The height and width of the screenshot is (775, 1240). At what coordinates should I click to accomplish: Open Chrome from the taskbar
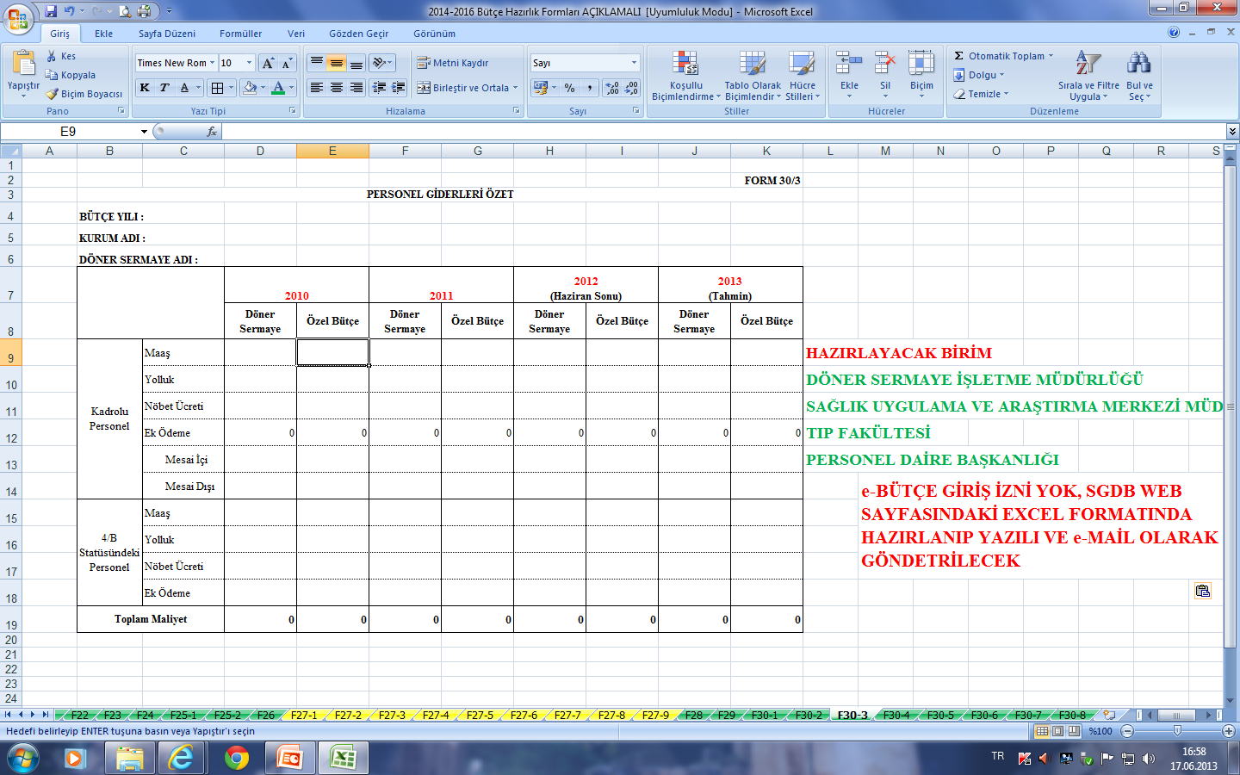(237, 759)
